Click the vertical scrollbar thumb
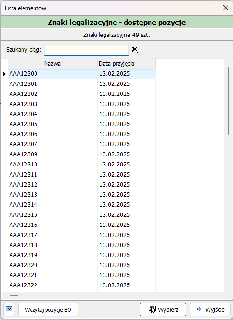Screen dimensions: 233x320 point(228,101)
